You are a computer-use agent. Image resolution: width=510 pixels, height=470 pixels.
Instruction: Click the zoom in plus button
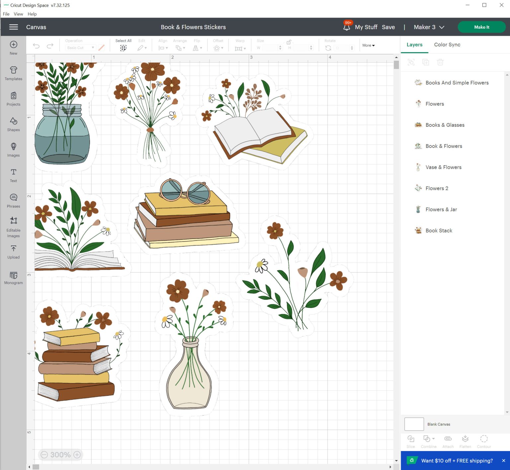point(77,454)
